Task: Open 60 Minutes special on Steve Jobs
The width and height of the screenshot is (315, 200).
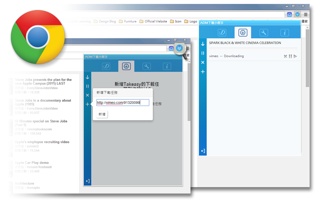Action: click(x=41, y=123)
